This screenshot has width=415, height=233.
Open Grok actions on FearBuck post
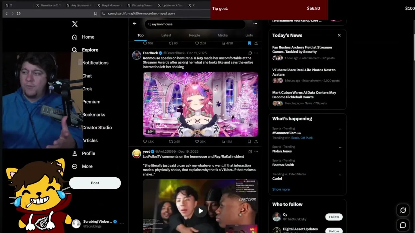250,53
